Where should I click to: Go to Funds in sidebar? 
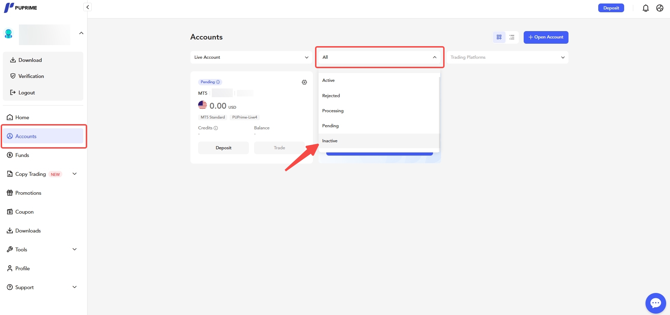(22, 155)
